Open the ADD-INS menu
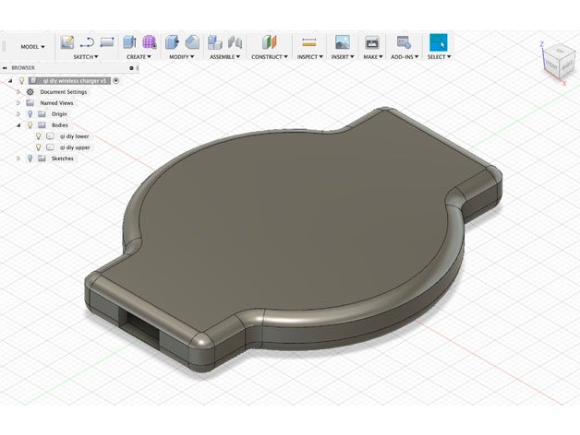Image resolution: width=580 pixels, height=435 pixels. click(405, 57)
